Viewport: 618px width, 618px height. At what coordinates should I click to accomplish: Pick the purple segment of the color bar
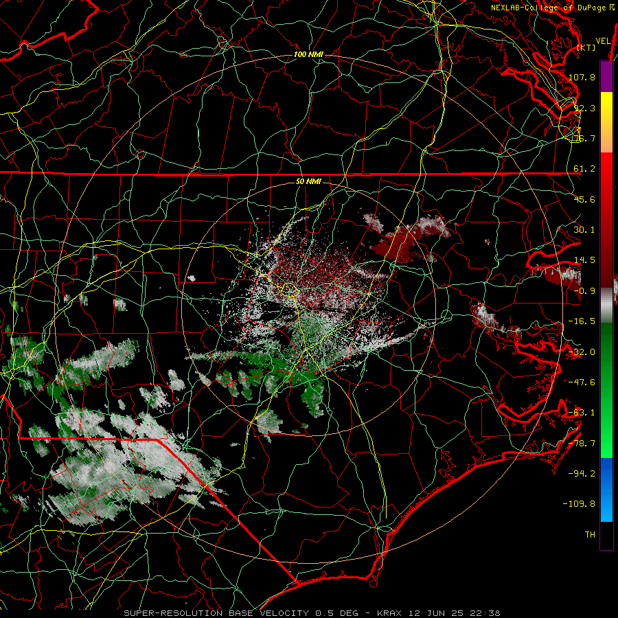click(x=606, y=77)
